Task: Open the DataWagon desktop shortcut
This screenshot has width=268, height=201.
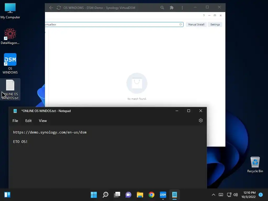Action: point(10,36)
